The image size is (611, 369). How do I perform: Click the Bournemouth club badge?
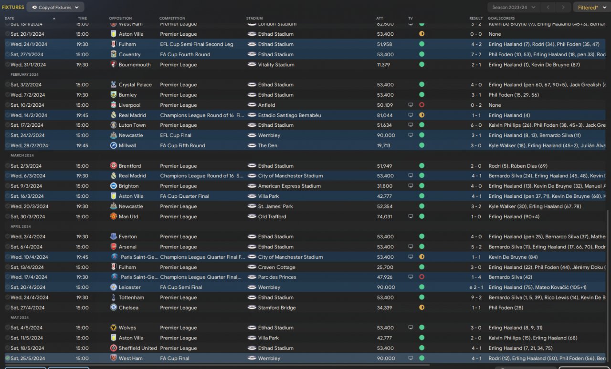[x=113, y=64]
